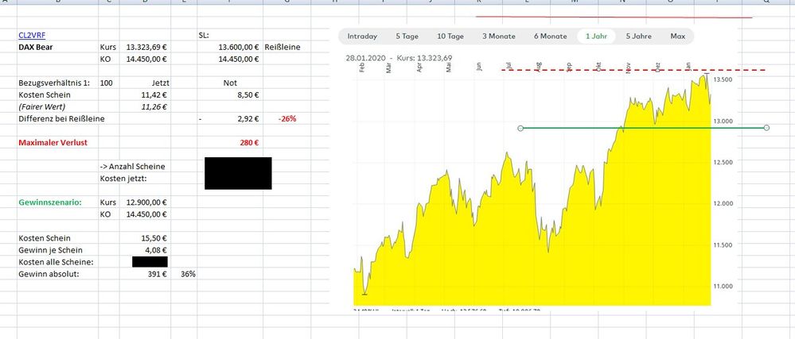Select the Max time range tab
This screenshot has height=339, width=795.
[677, 36]
